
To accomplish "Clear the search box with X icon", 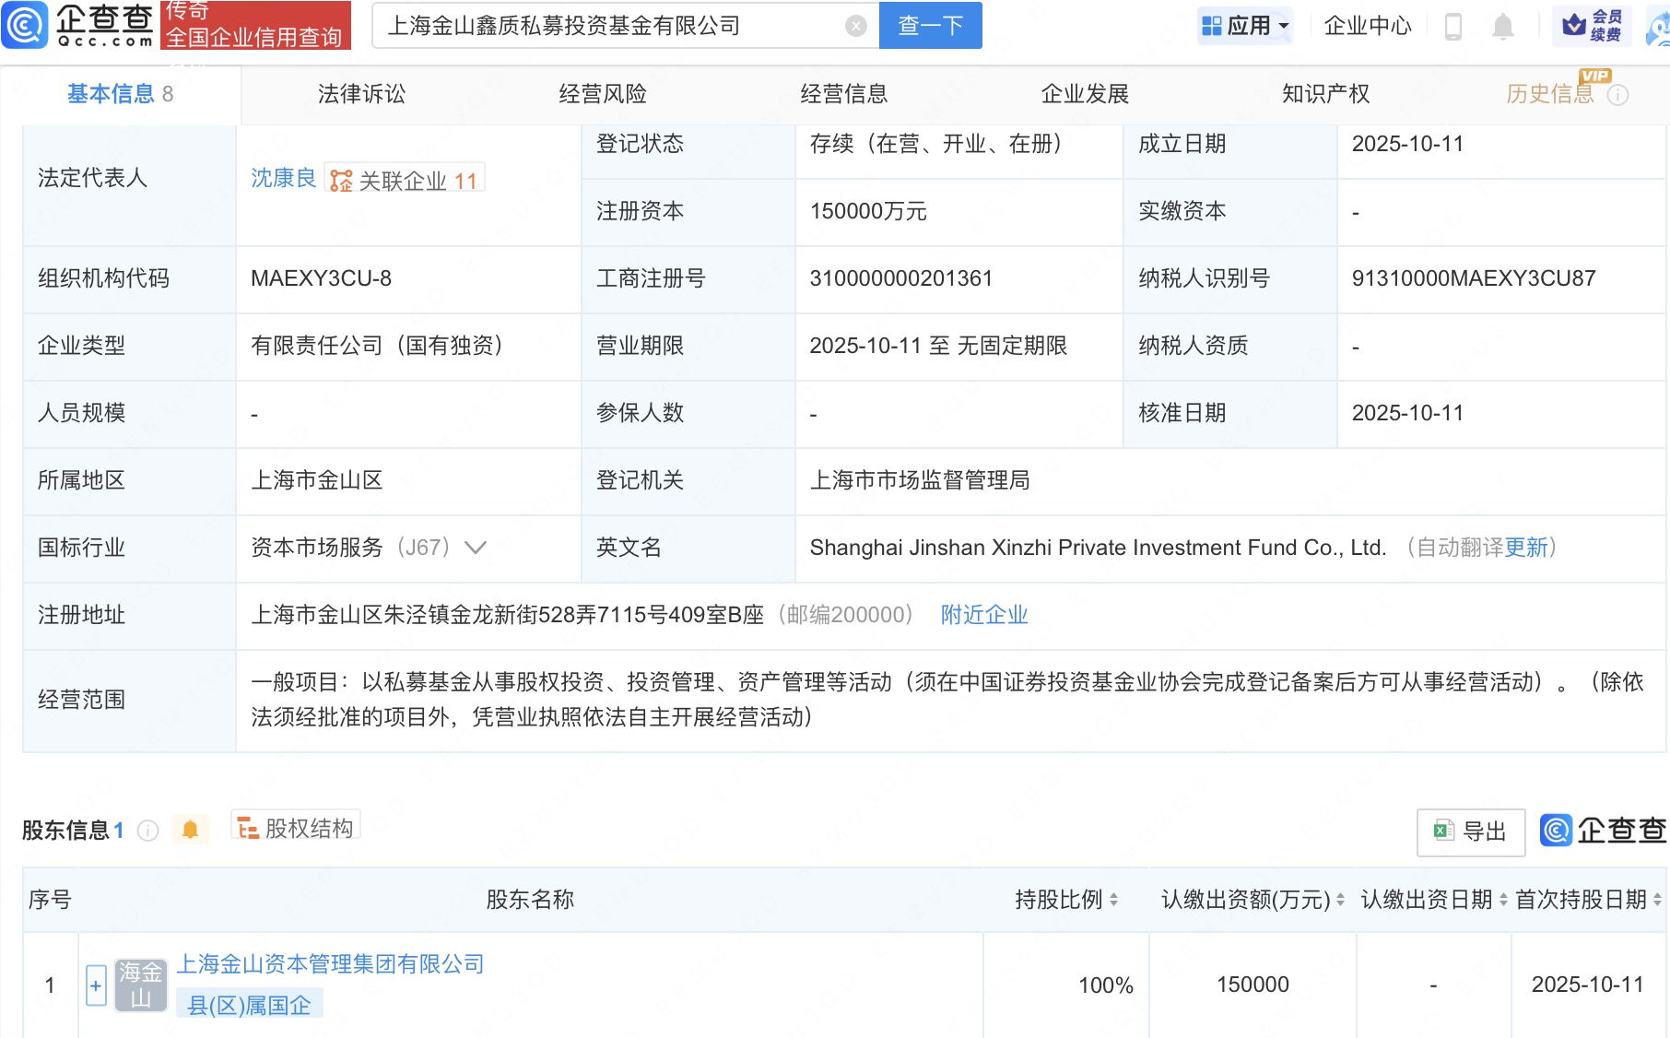I will pyautogui.click(x=855, y=26).
